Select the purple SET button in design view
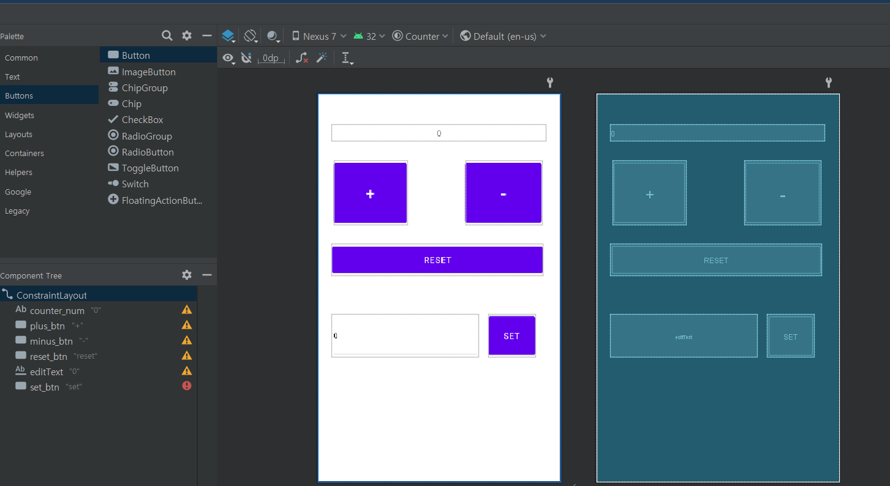 point(512,335)
